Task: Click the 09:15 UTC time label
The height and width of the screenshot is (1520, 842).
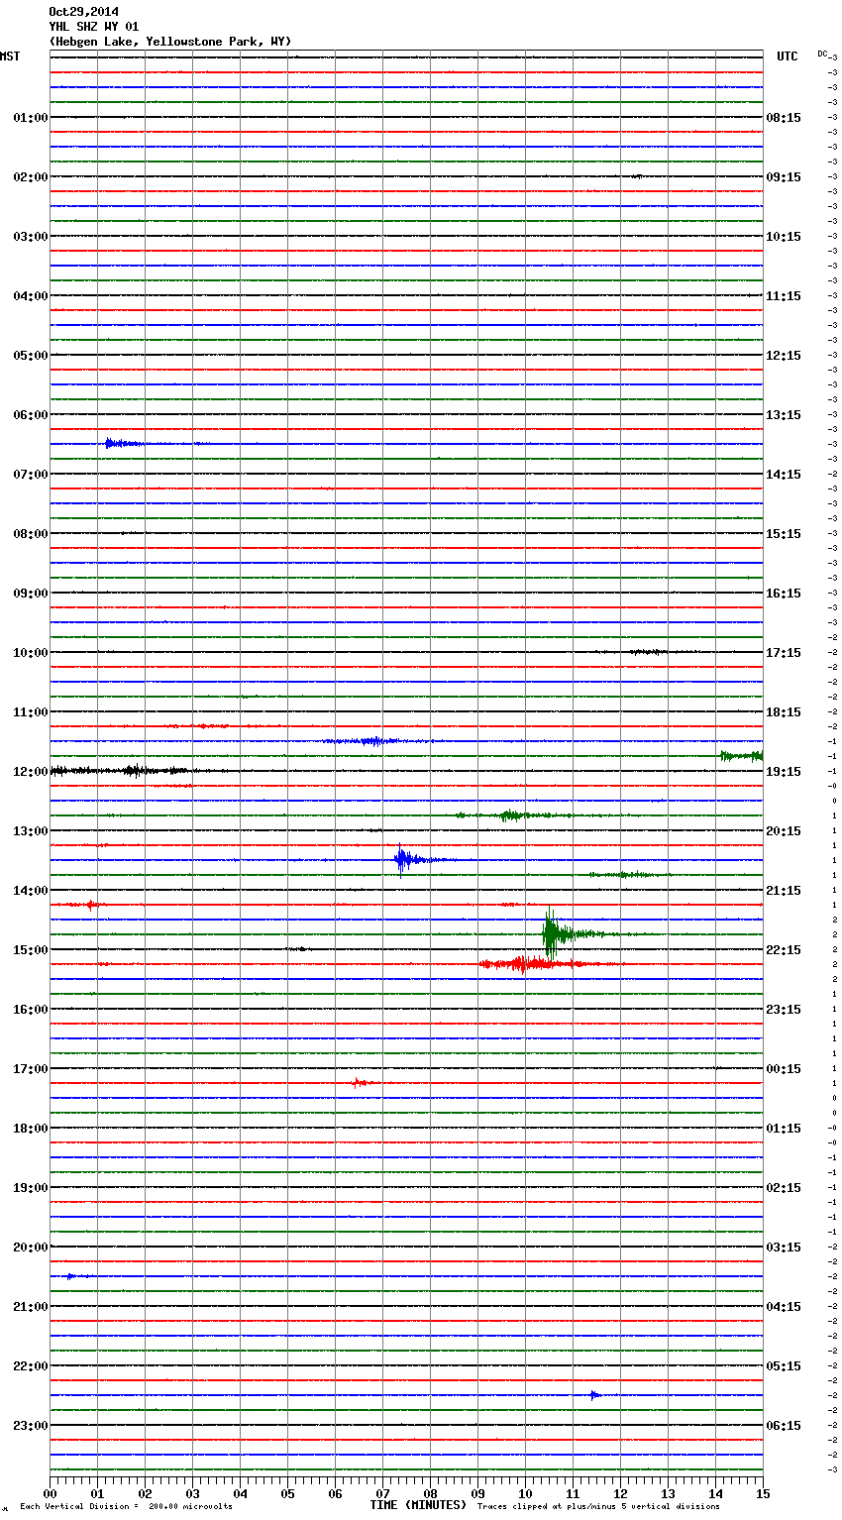Action: pos(784,177)
